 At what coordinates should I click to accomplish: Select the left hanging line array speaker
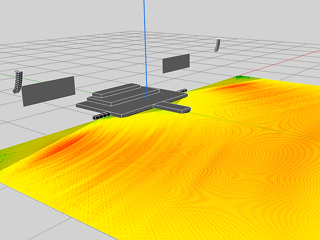coord(18,82)
